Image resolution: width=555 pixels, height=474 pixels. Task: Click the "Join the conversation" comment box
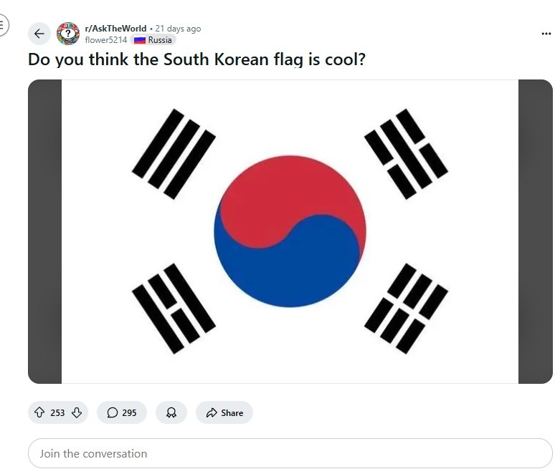tap(290, 453)
